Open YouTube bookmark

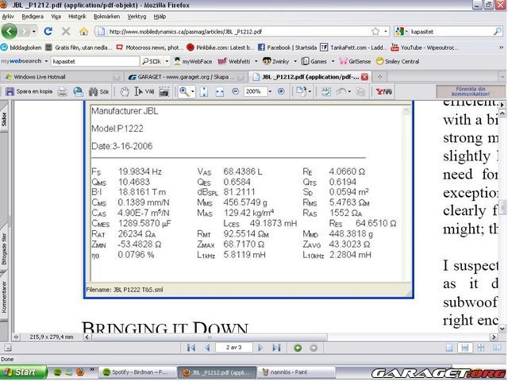425,48
